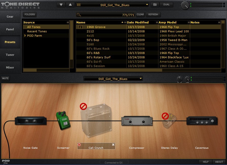
Task: Select the 60's Sci-Fi preset
Action: (x=148, y=62)
